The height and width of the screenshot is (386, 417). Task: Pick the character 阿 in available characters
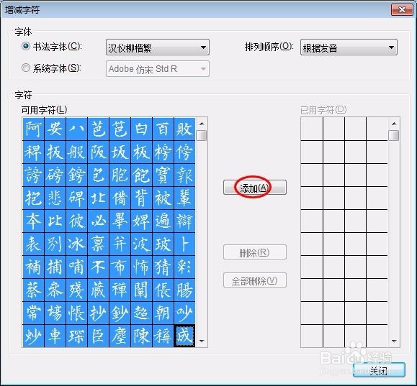click(33, 129)
